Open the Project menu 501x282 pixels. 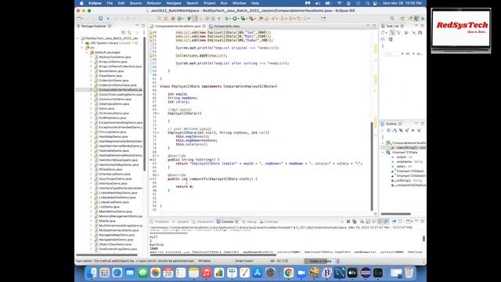(x=210, y=3)
